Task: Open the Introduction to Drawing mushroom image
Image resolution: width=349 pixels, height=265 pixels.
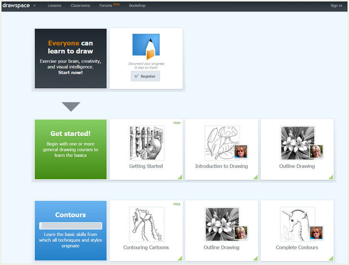Action: pos(218,143)
